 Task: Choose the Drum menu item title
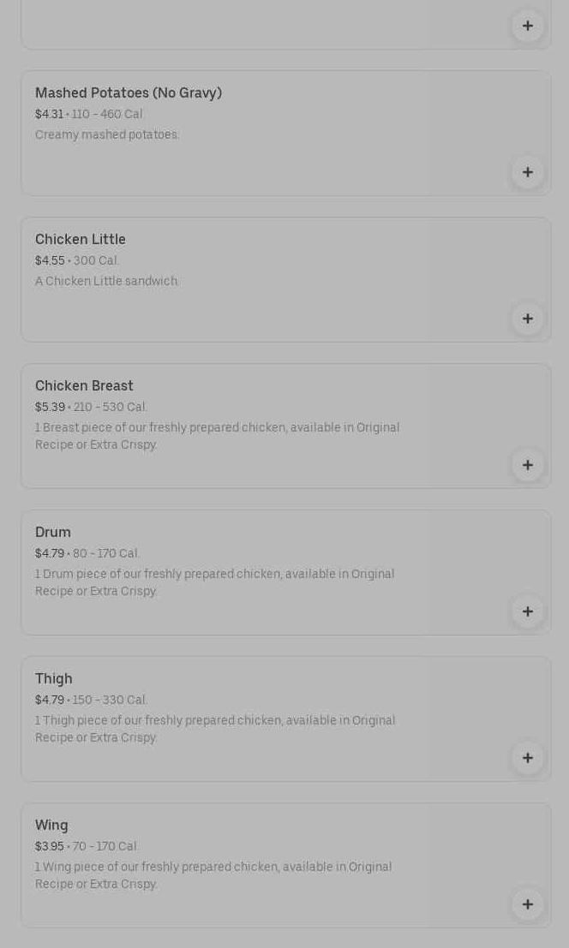click(53, 532)
